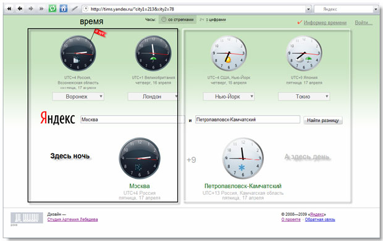The height and width of the screenshot is (241, 383).
Task: Click the New York white clock face
Action: pos(229,53)
